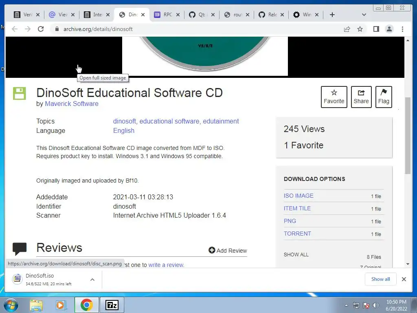Expand the tab search dropdown

pyautogui.click(x=364, y=15)
